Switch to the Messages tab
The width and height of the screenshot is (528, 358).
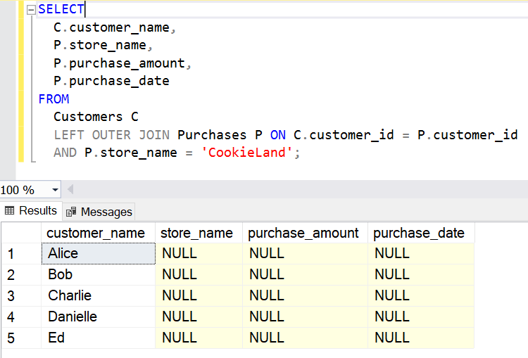(99, 212)
